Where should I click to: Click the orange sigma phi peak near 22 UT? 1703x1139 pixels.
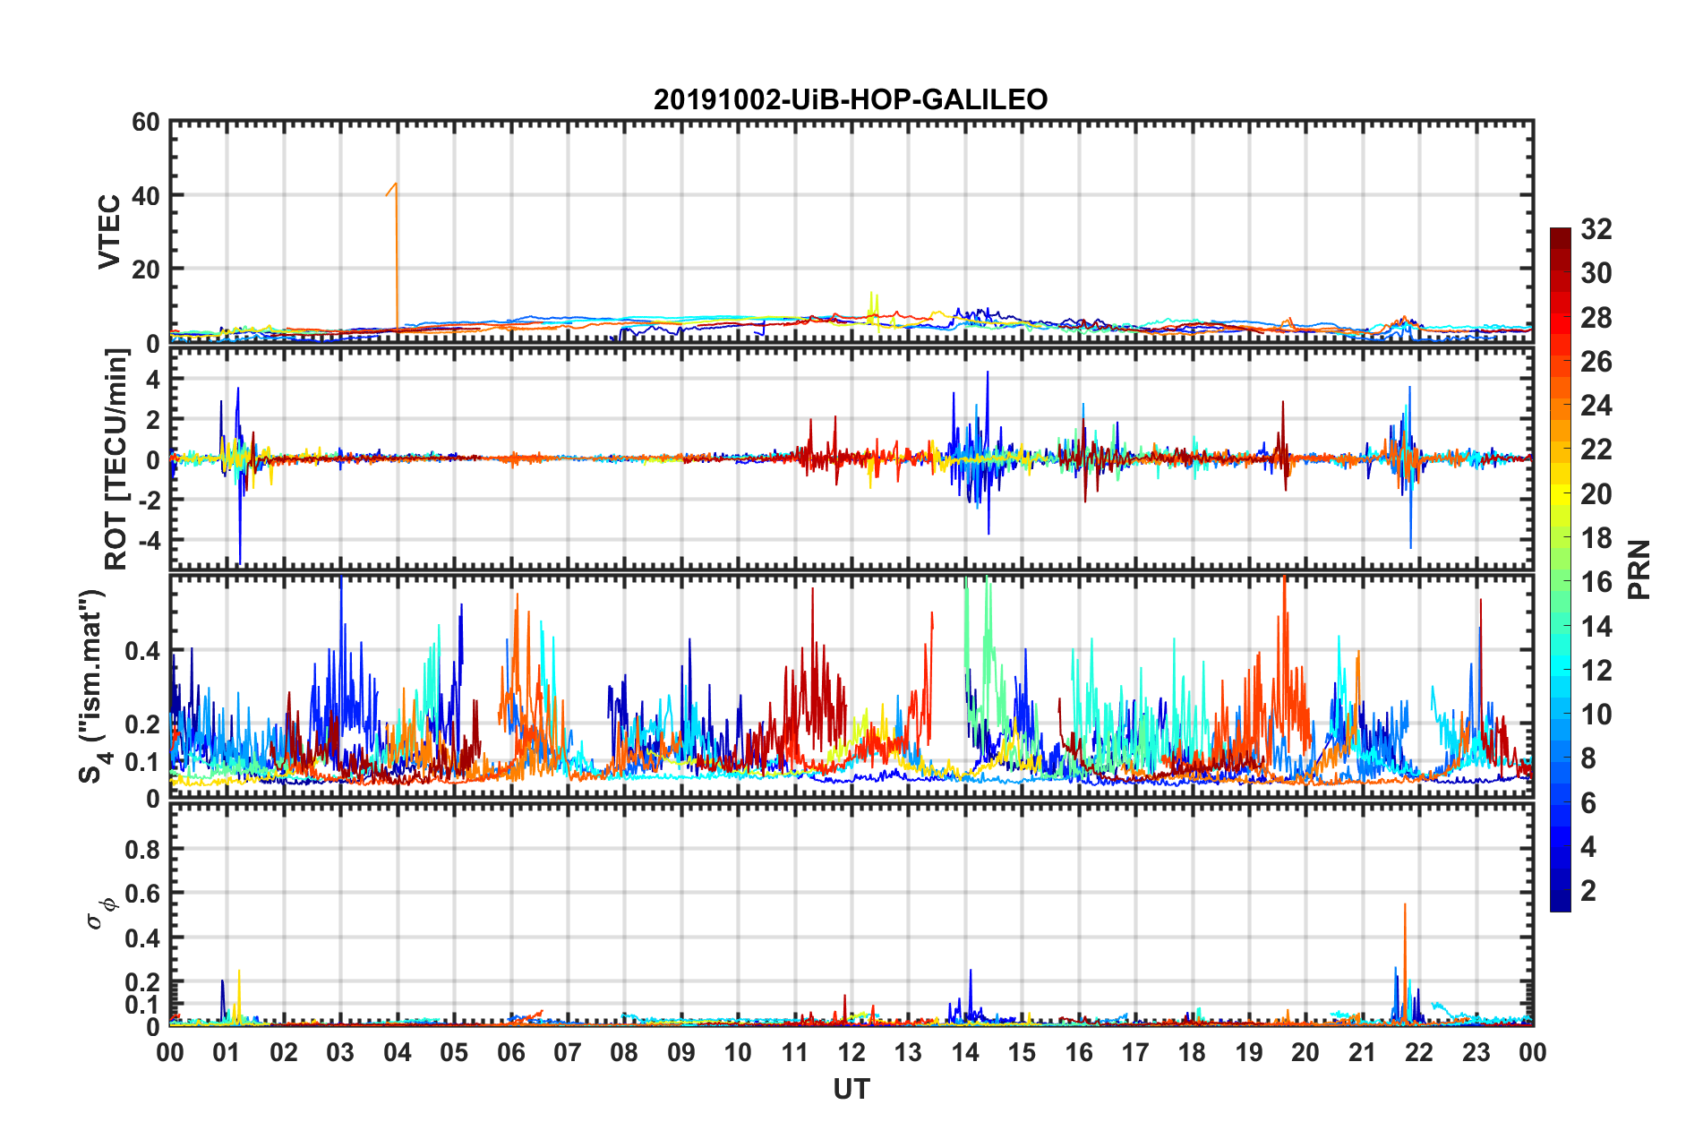point(1405,963)
